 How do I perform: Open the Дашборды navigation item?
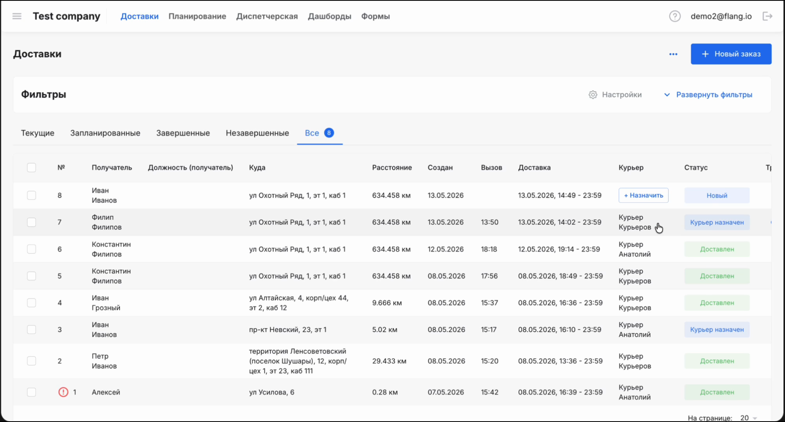tap(329, 16)
